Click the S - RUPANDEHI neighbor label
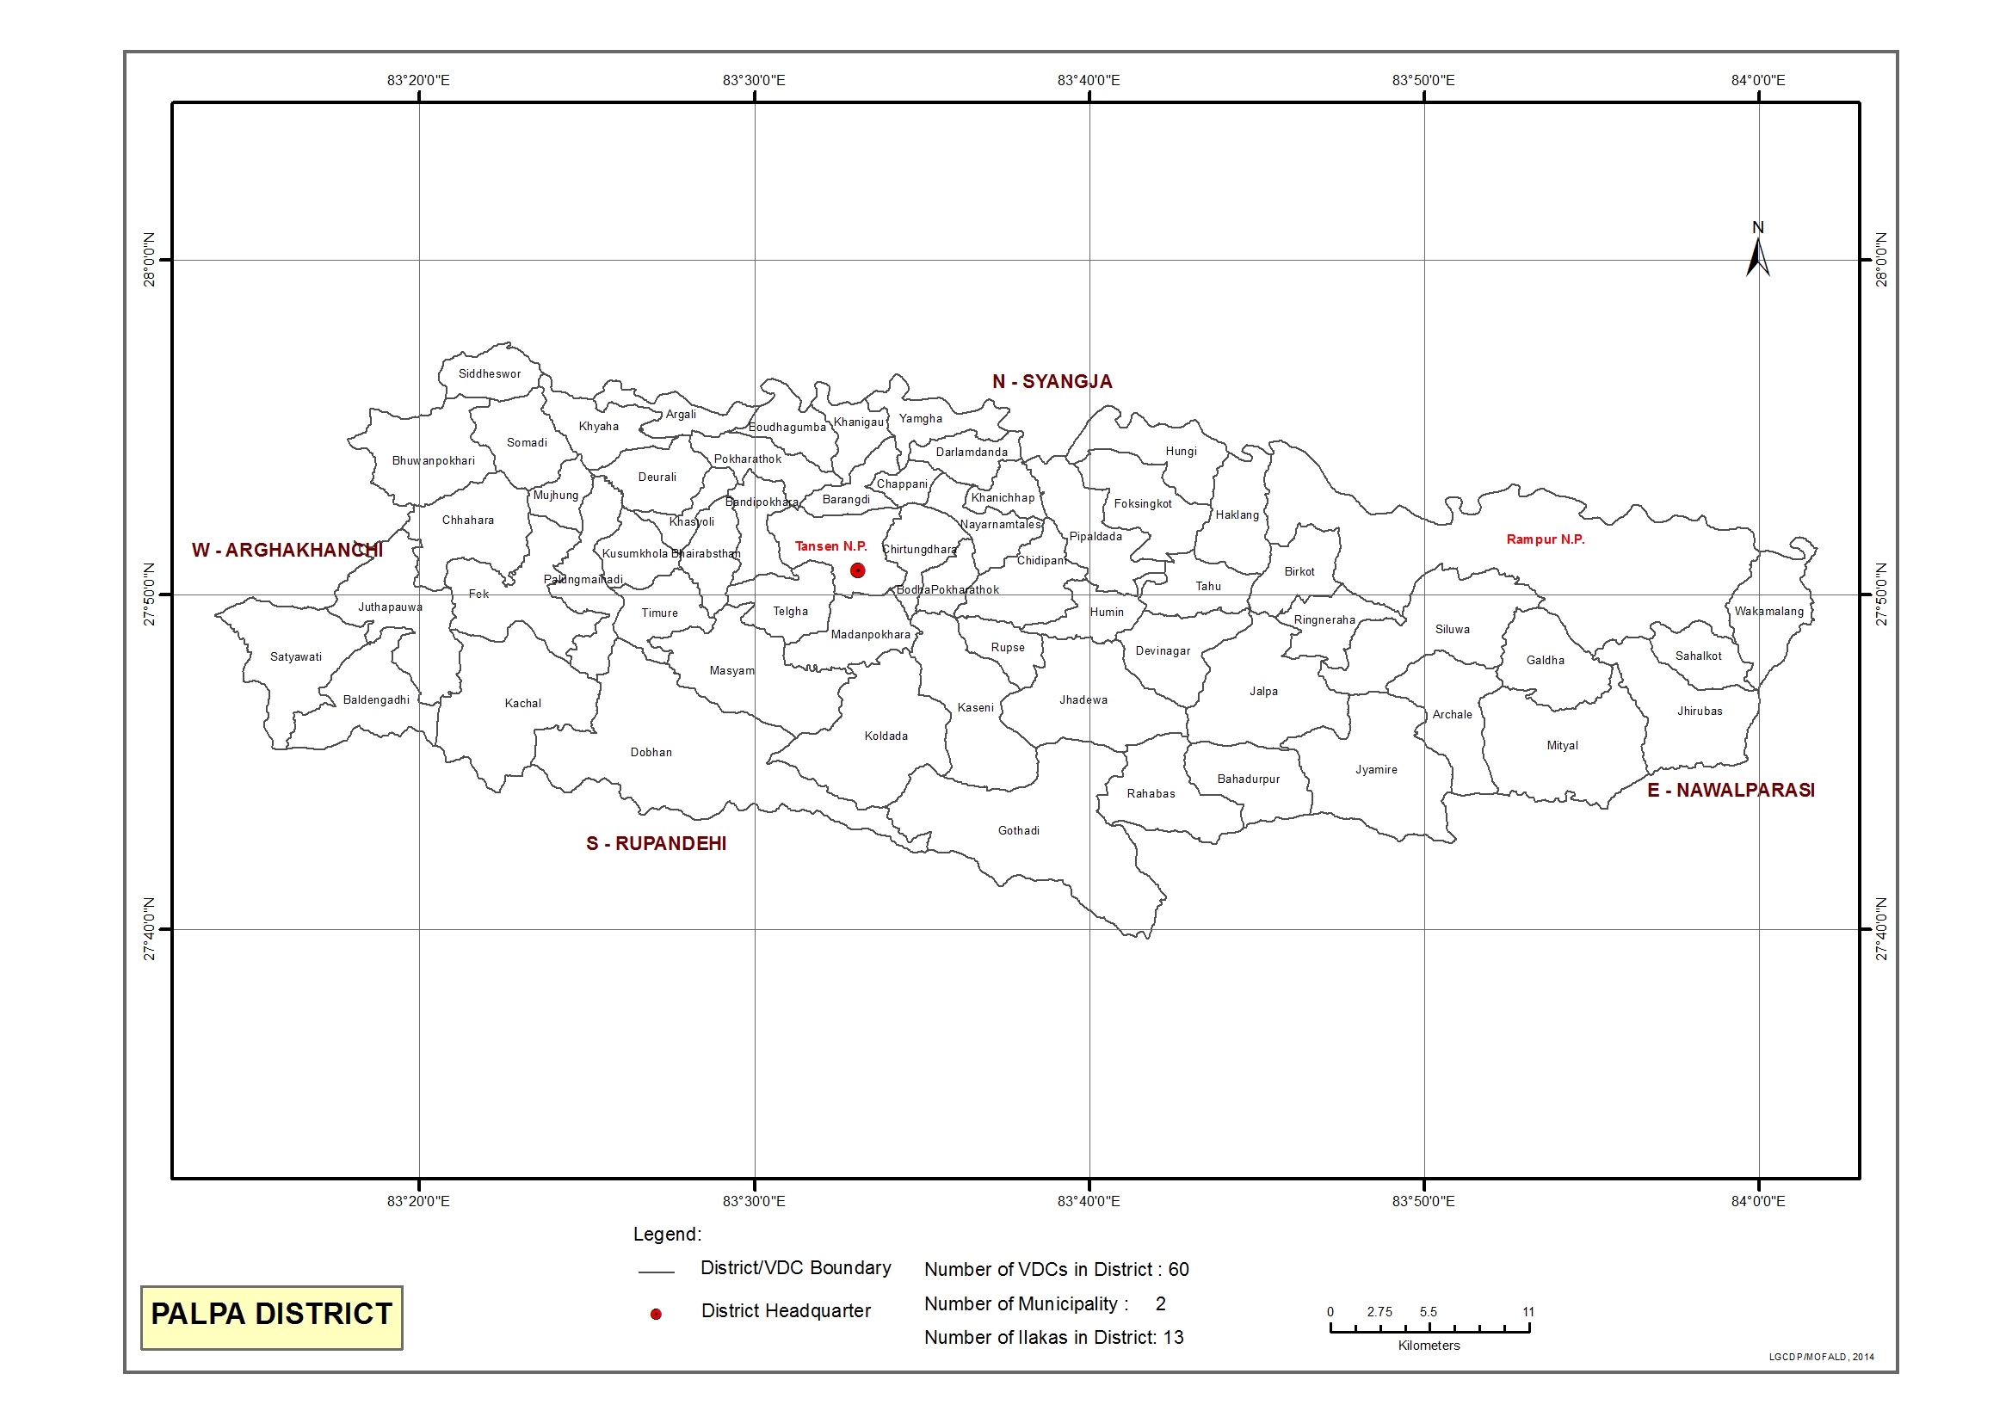The height and width of the screenshot is (1423, 2012). click(656, 843)
